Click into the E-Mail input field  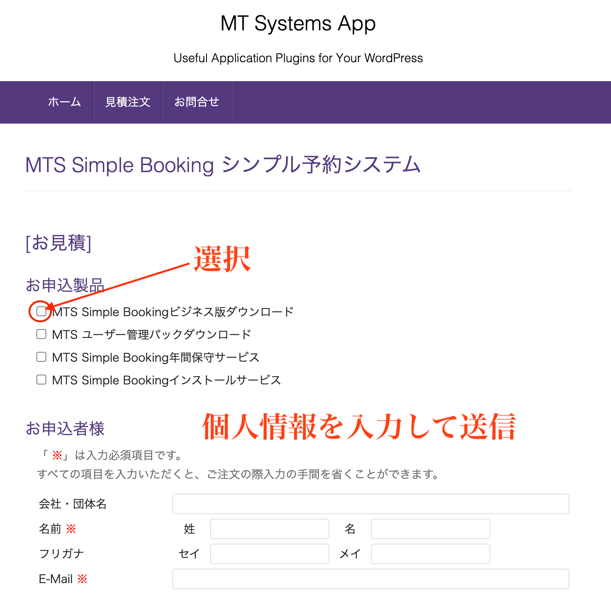click(x=370, y=579)
